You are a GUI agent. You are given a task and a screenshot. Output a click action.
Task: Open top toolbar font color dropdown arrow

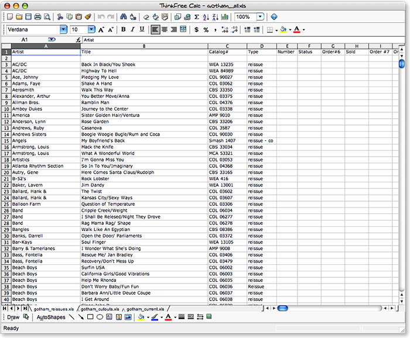(303, 30)
